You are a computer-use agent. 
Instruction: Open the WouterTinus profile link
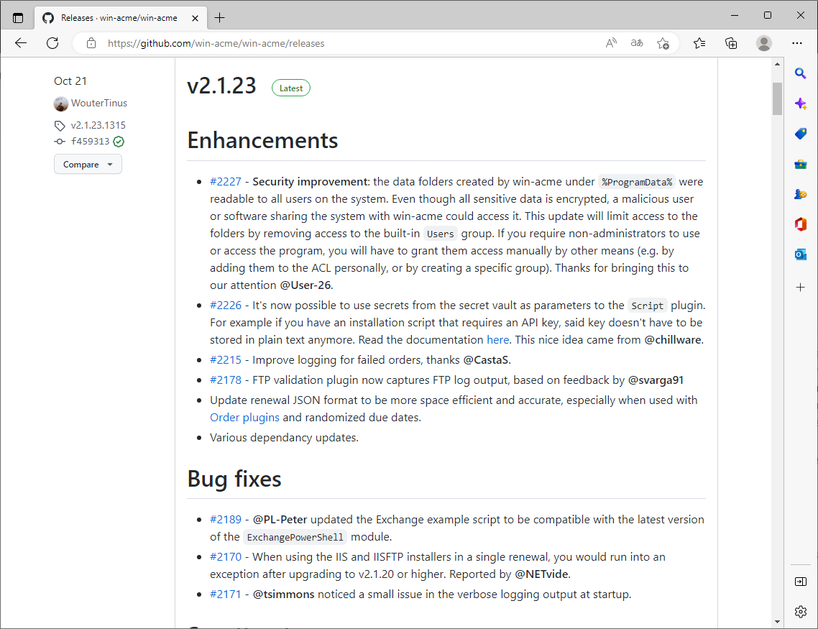(x=99, y=104)
